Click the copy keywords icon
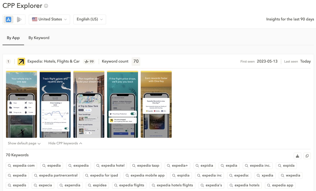316x191 pixels. pyautogui.click(x=307, y=156)
